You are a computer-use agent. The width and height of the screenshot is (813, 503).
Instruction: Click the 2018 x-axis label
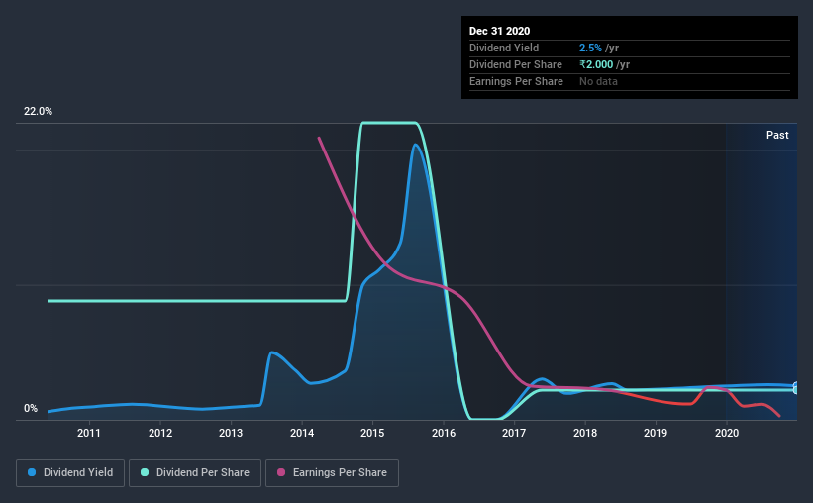585,433
